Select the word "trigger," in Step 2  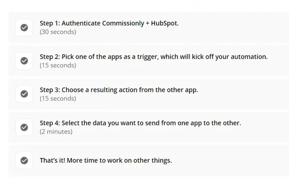tap(148, 57)
